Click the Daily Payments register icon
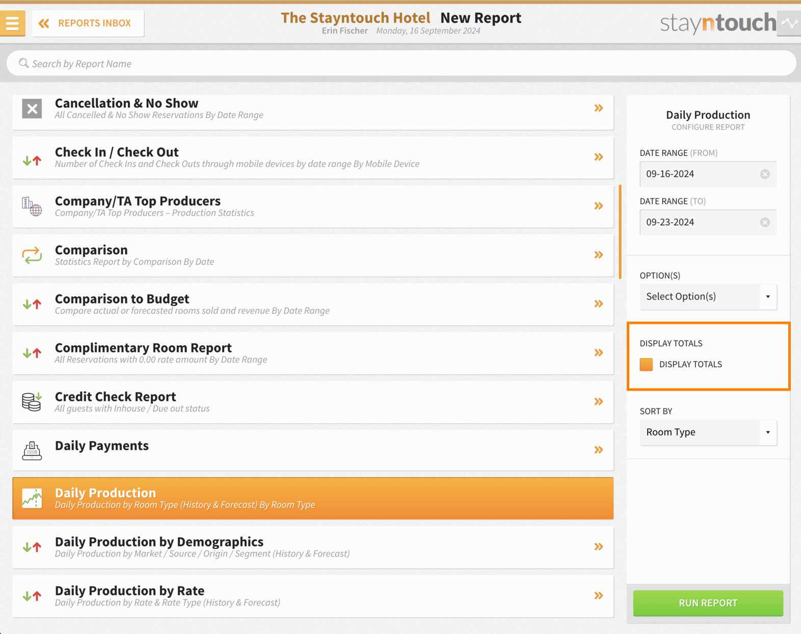801x634 pixels. 32,451
